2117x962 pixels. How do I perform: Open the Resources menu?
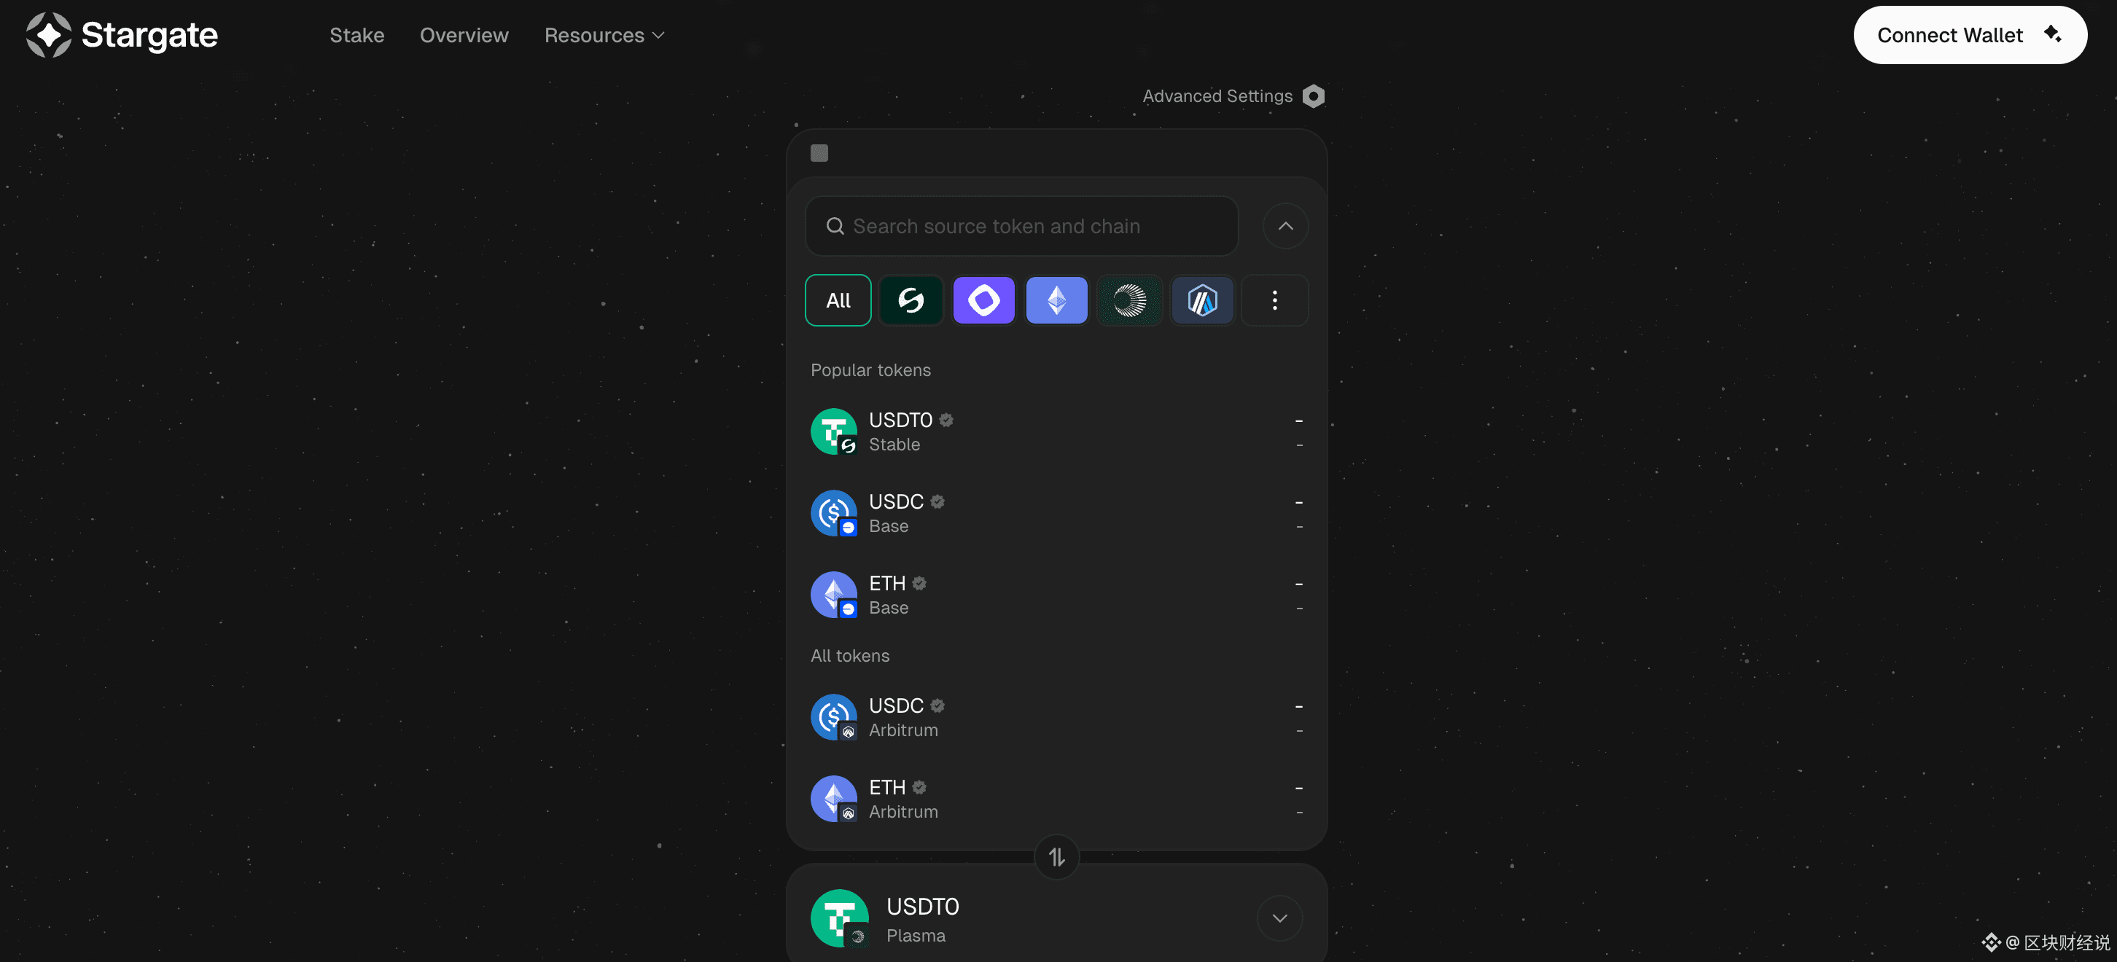[x=604, y=35]
